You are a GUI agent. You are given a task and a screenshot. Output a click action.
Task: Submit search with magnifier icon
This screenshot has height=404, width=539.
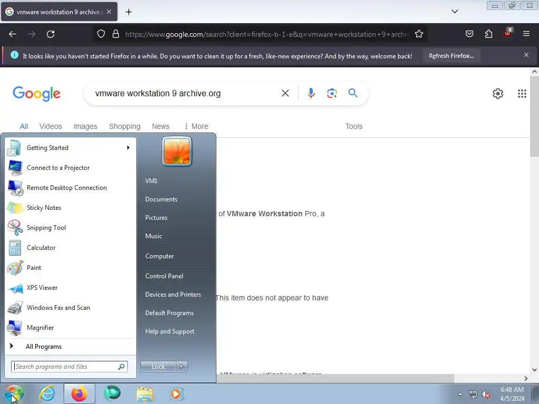point(353,93)
